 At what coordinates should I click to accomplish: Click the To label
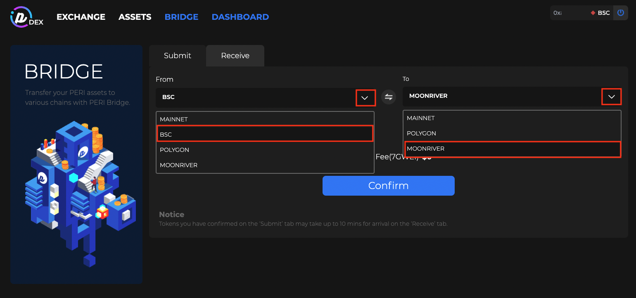[x=406, y=79]
